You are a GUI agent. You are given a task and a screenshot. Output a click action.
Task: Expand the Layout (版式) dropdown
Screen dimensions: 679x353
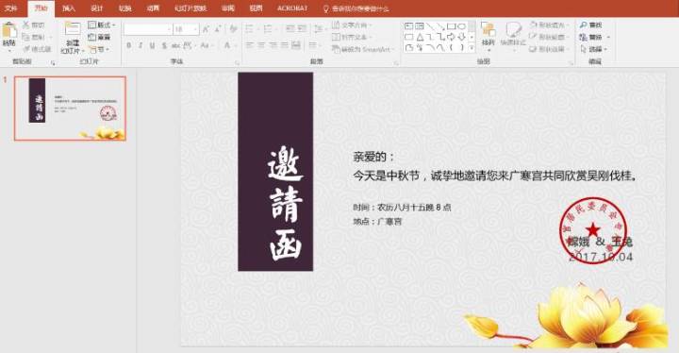102,25
